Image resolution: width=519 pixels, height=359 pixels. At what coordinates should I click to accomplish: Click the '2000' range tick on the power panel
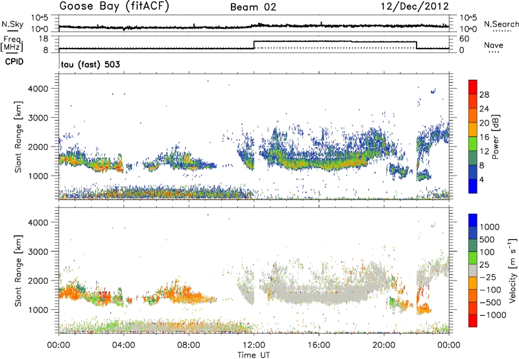pyautogui.click(x=38, y=146)
